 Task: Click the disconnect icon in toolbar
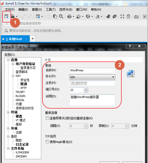pyautogui.click(x=30, y=16)
